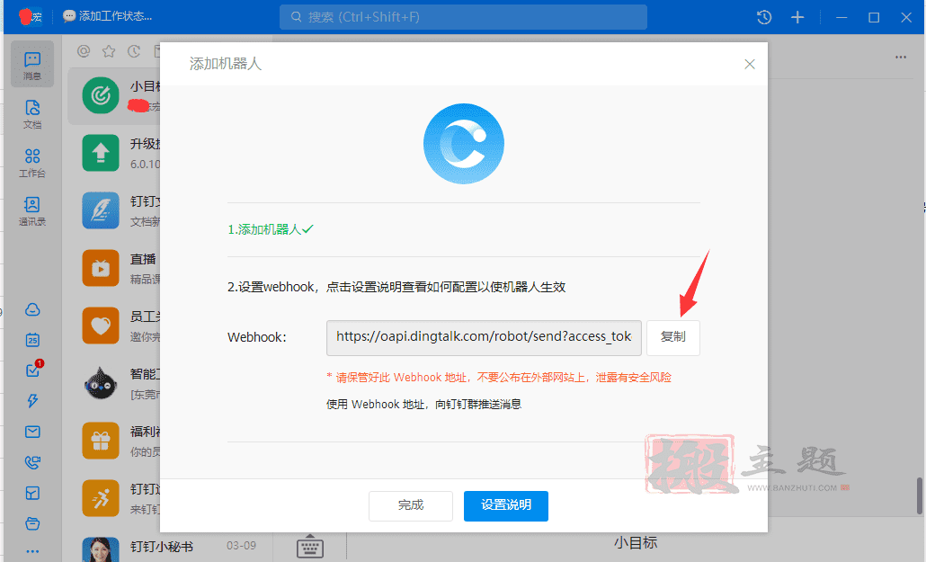Minimize the DingTalk window
This screenshot has width=926, height=562.
click(841, 17)
